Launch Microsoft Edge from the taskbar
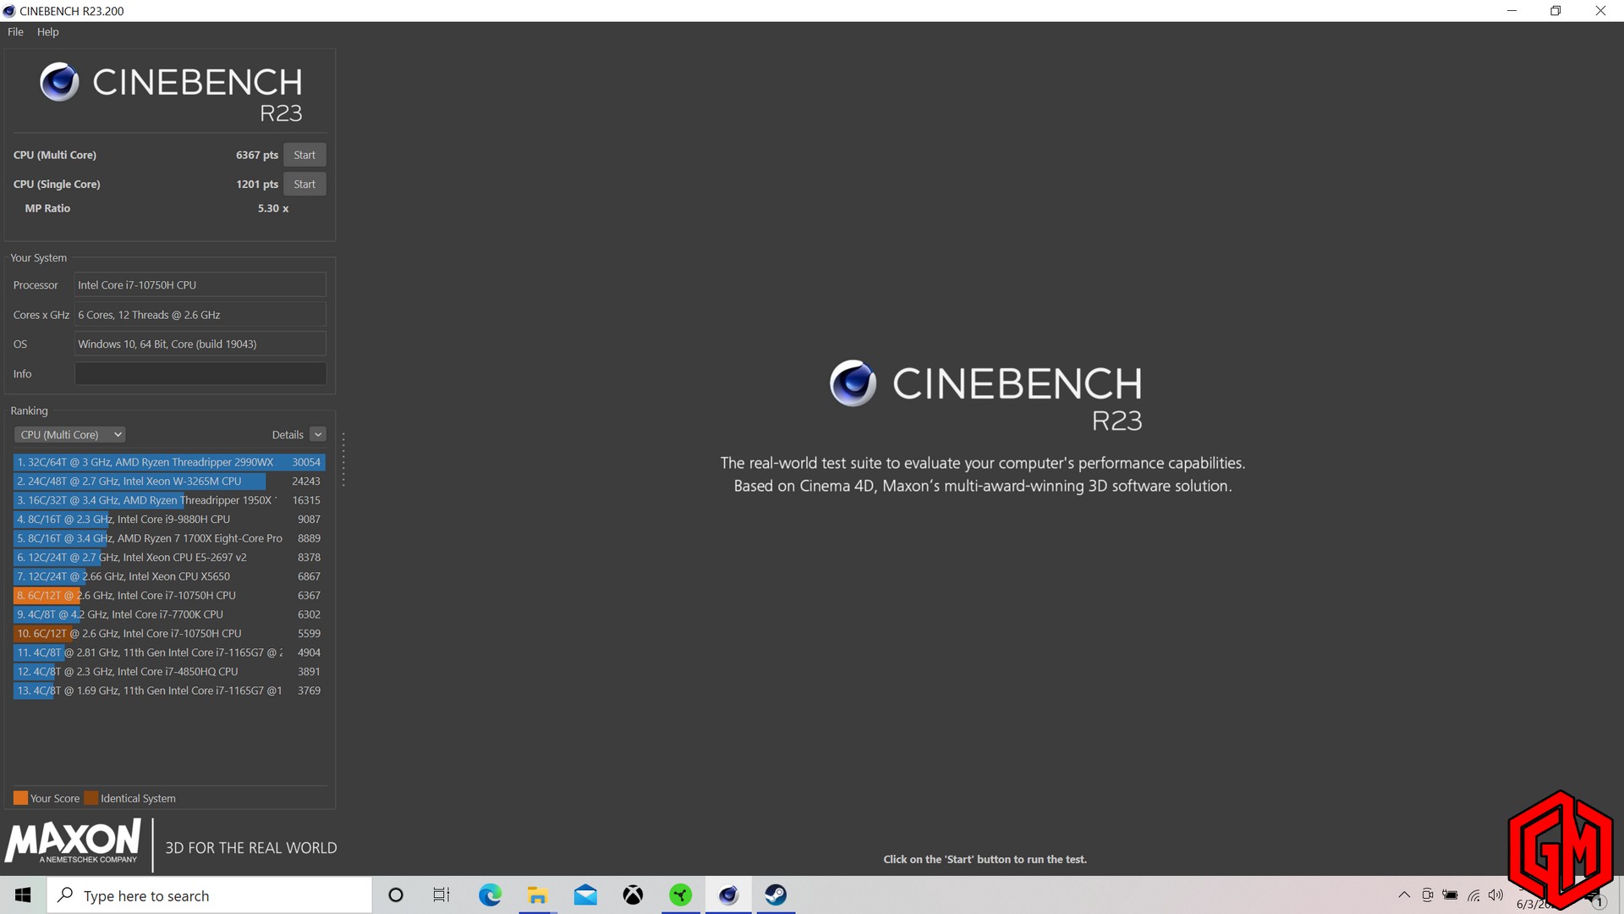 click(490, 895)
